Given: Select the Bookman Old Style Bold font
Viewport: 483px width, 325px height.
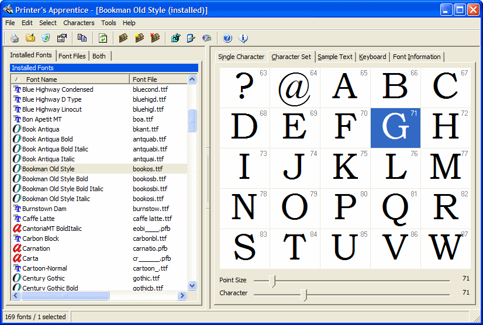Looking at the screenshot, I should [99, 179].
